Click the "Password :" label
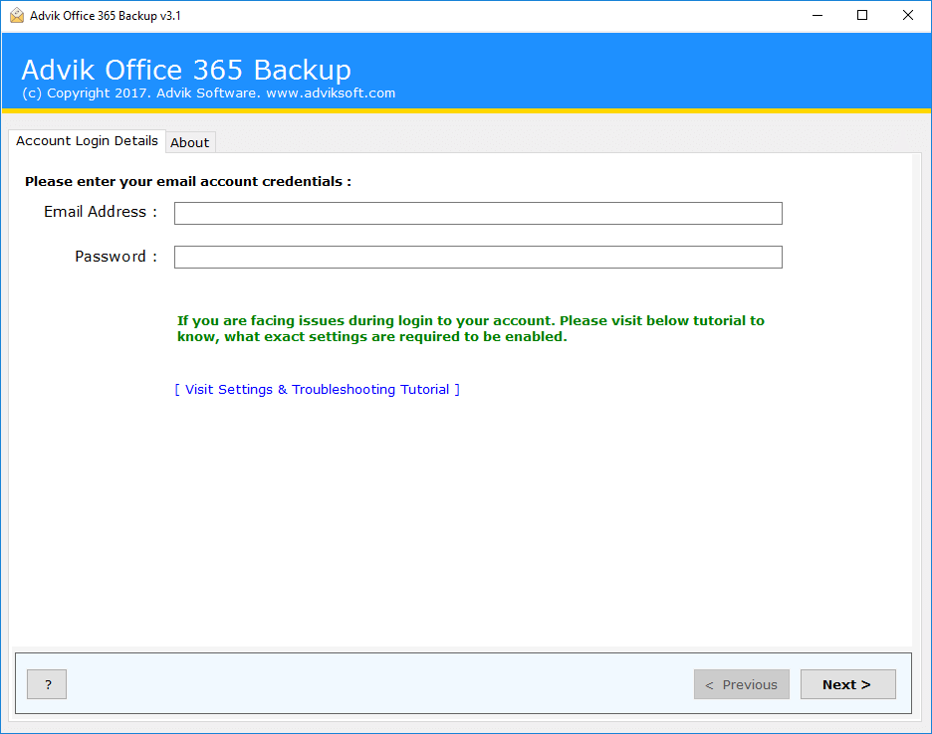Image resolution: width=932 pixels, height=734 pixels. tap(116, 257)
